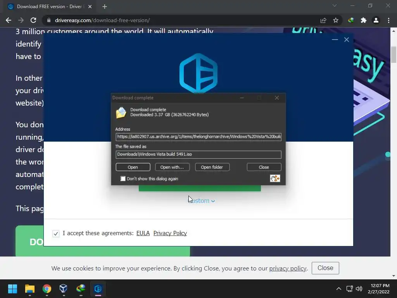Image resolution: width=397 pixels, height=298 pixels.
Task: Click the Driver Easy hexagon logo
Action: click(198, 73)
